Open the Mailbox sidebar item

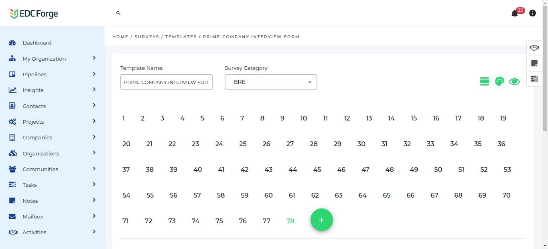(x=33, y=216)
